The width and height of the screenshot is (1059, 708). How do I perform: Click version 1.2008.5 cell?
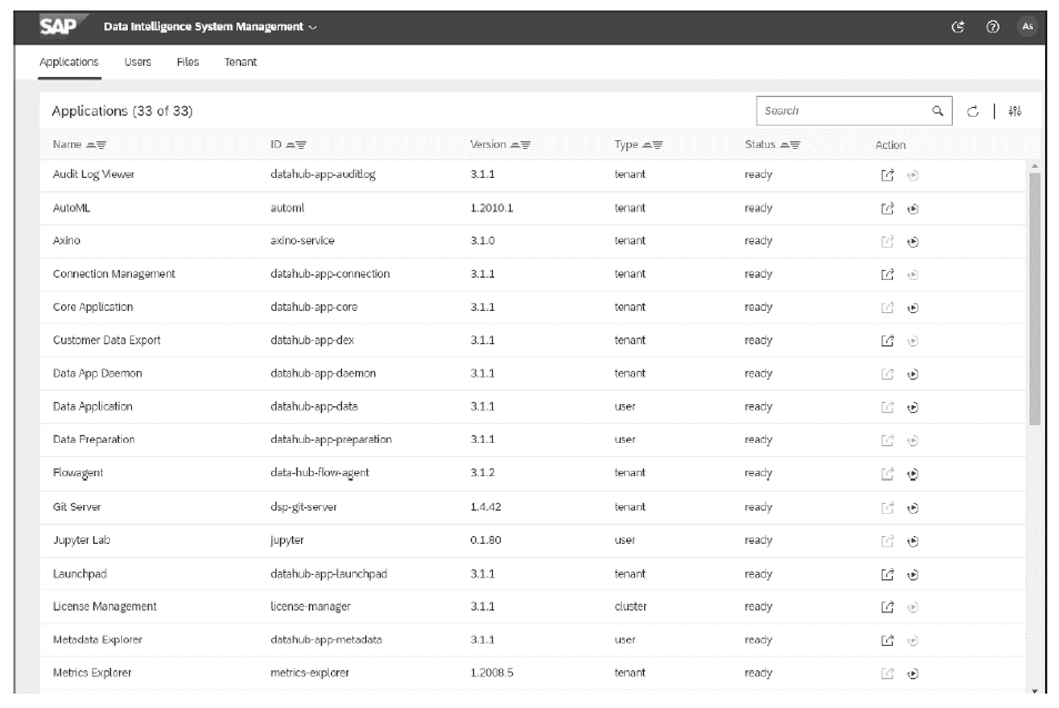click(492, 672)
